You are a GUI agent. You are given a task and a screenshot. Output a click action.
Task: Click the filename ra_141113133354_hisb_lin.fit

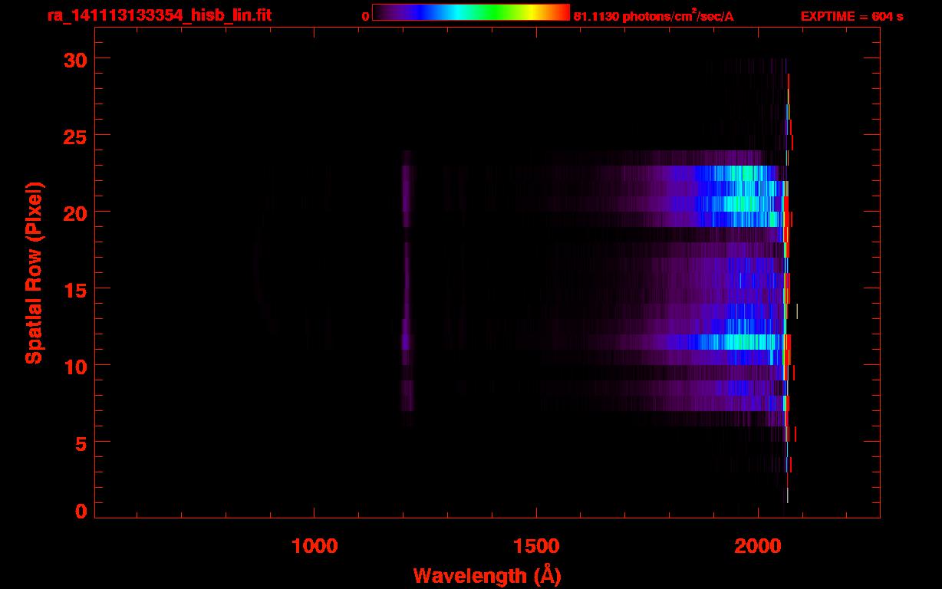(159, 15)
